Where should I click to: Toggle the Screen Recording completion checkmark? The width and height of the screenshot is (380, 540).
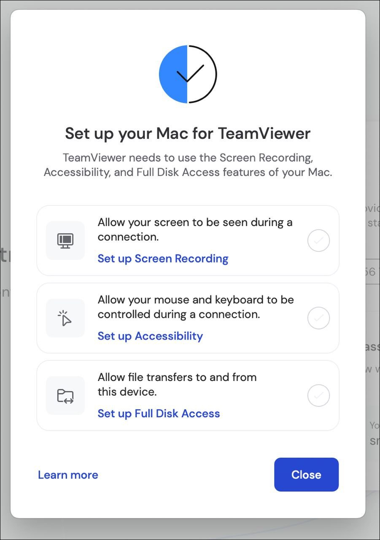tap(318, 240)
